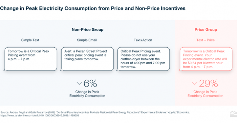Click the 29% figure

pos(208,84)
